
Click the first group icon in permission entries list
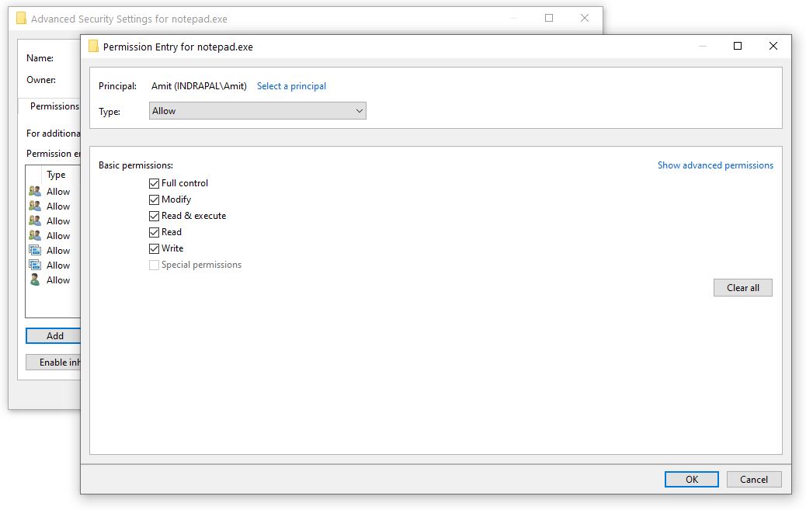click(x=34, y=192)
